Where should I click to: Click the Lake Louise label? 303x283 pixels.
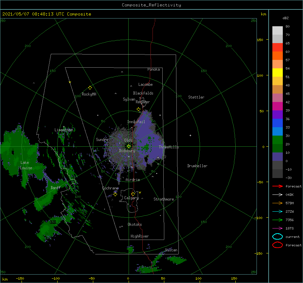coord(26,165)
